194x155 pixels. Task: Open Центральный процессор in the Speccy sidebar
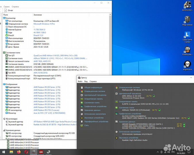point(95,95)
